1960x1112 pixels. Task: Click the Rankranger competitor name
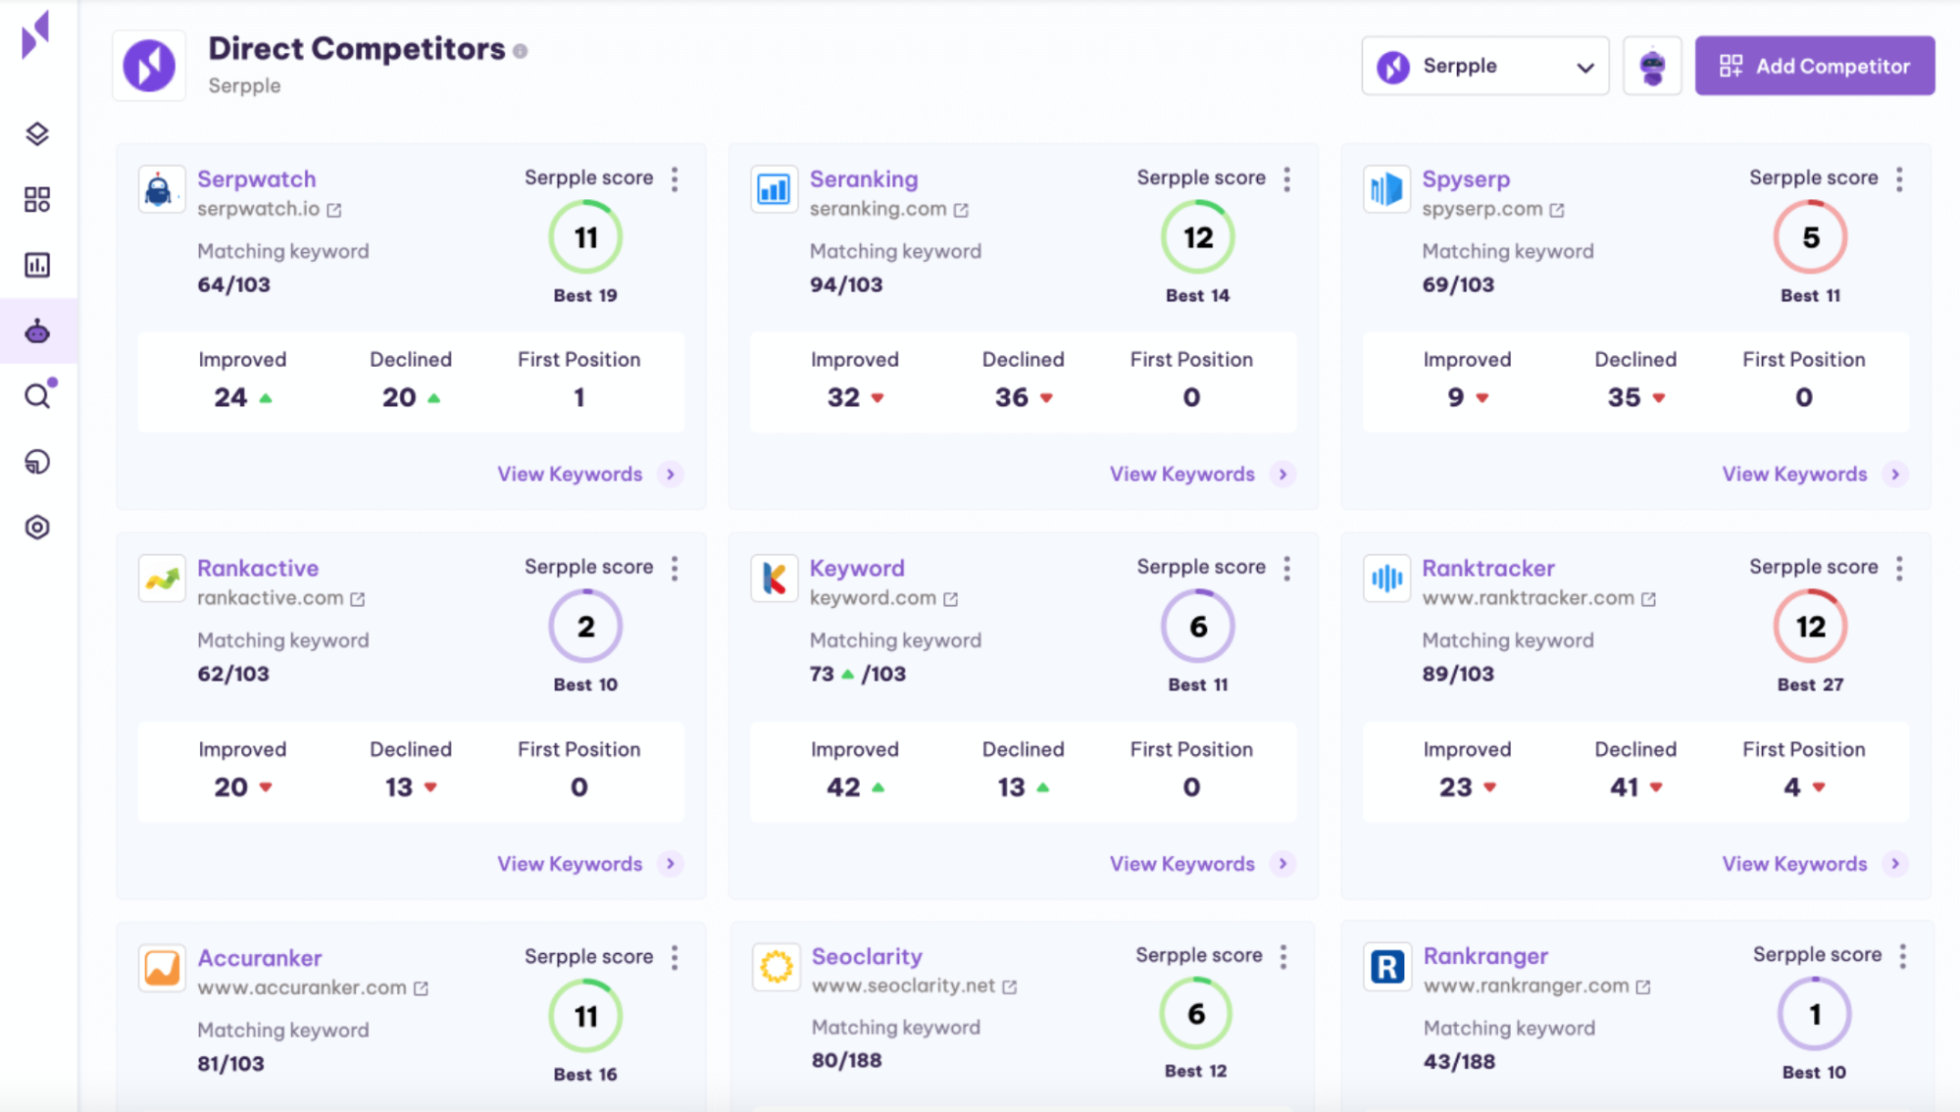[x=1485, y=955]
